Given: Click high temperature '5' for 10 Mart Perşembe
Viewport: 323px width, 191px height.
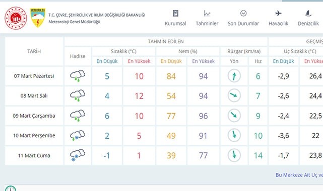Looking at the screenshot, I should [139, 136].
